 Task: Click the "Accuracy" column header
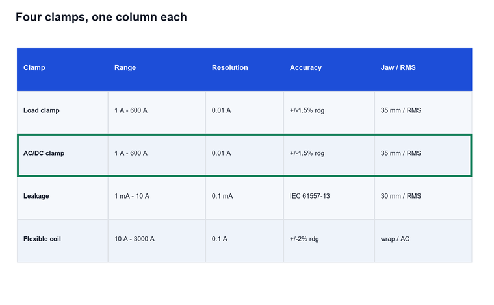(305, 67)
